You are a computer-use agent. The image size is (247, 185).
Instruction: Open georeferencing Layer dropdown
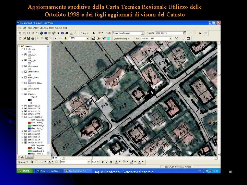[171, 38]
